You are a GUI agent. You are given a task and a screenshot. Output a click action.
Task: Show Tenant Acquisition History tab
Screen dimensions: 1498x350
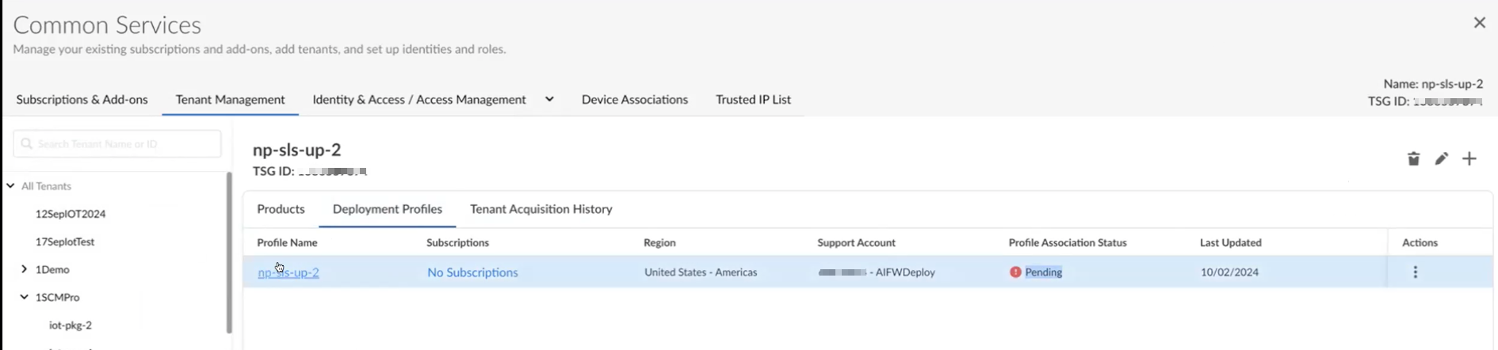tap(541, 209)
